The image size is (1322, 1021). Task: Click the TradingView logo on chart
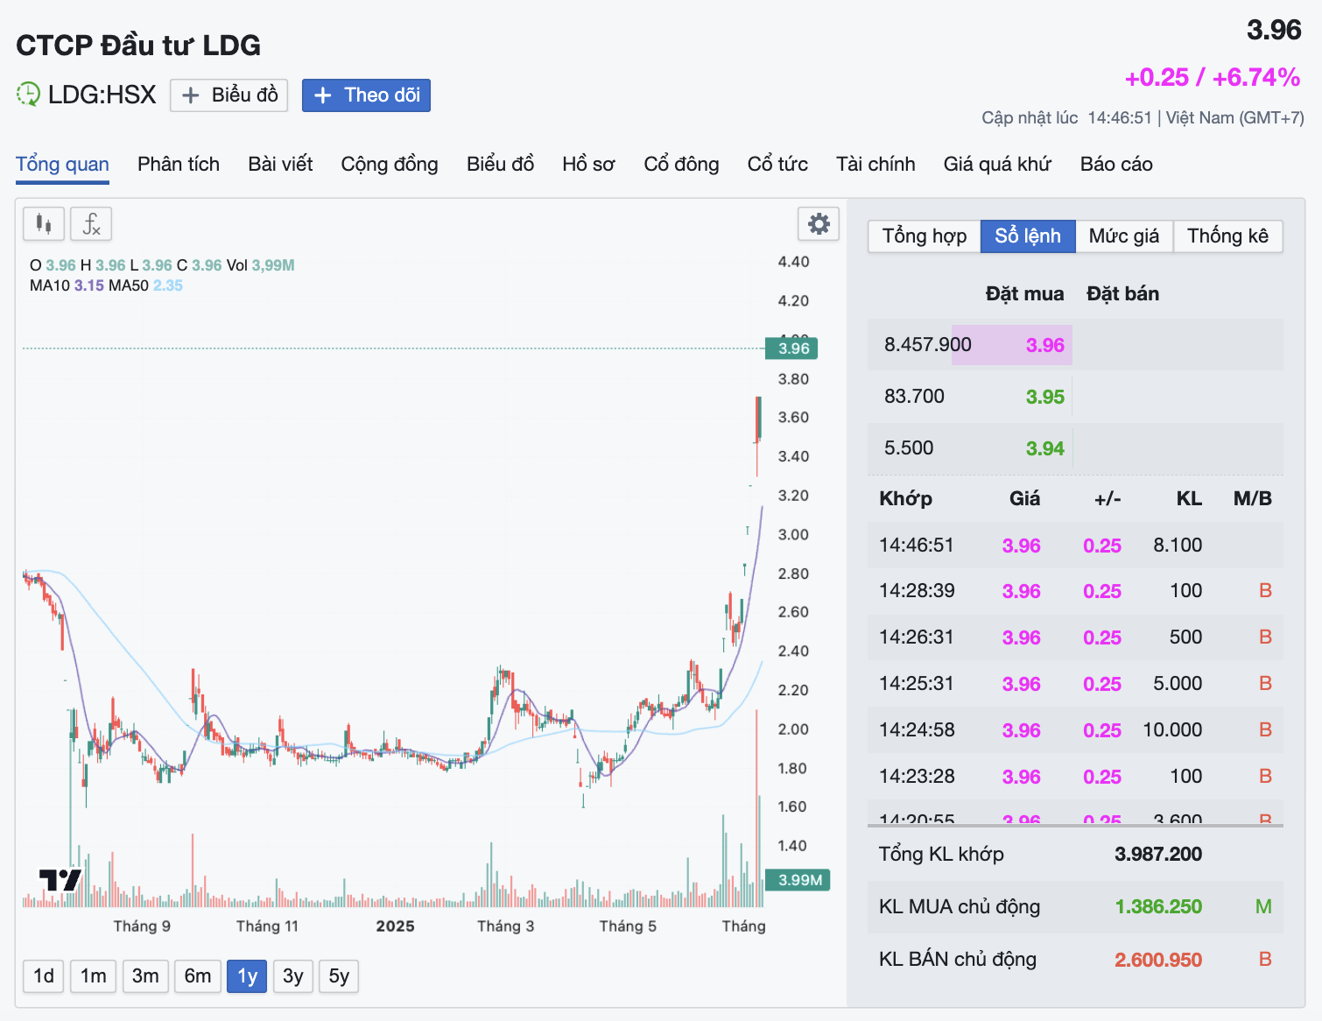pos(60,880)
